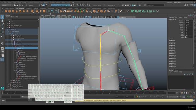The image size is (196, 110).
Task: Click the playback range slider bar
Action: 25,97
